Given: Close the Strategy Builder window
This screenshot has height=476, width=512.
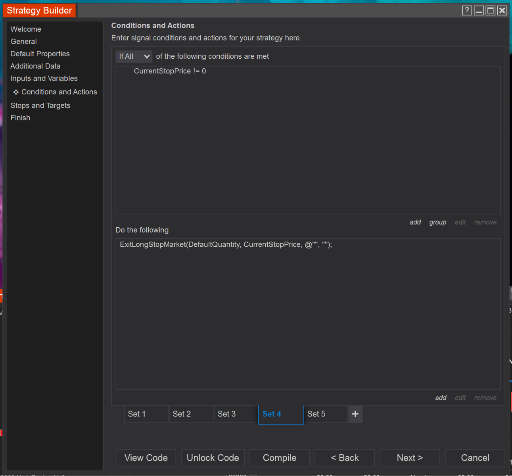Looking at the screenshot, I should 502,11.
